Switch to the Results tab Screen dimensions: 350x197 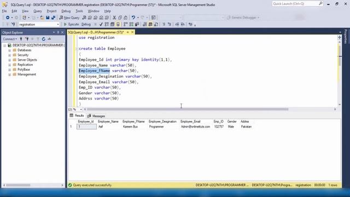coord(77,115)
